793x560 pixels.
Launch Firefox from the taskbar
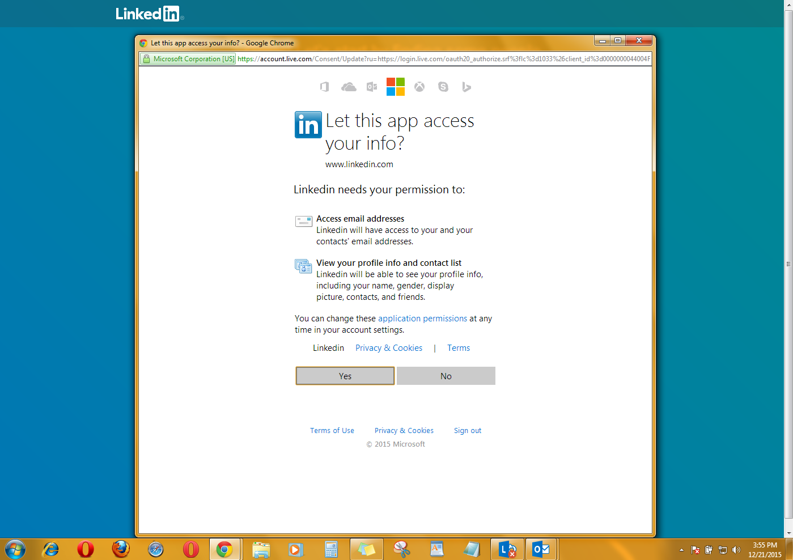tap(121, 549)
